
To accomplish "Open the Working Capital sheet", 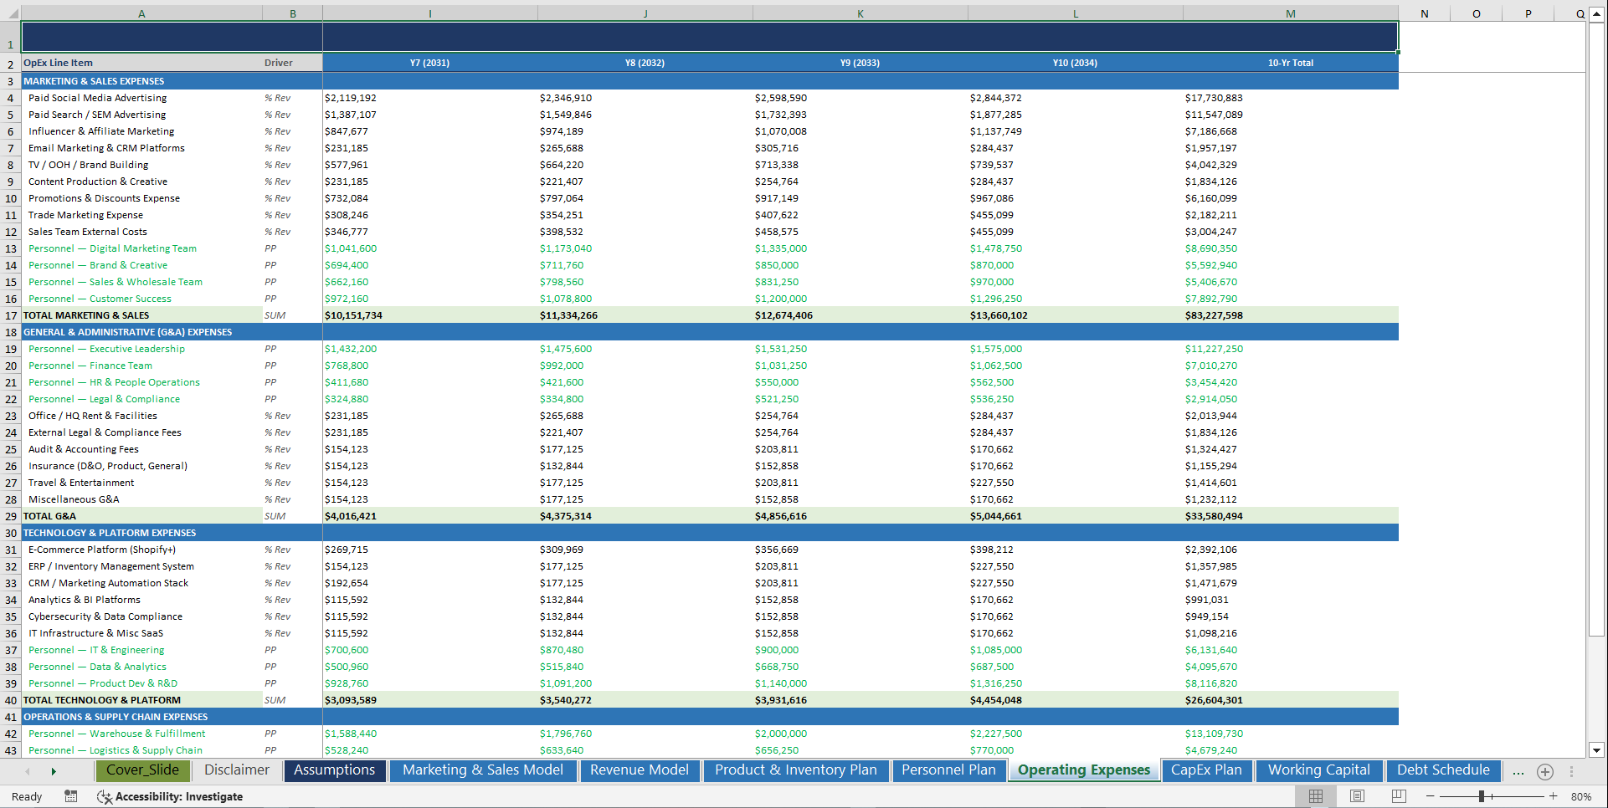I will [1318, 770].
